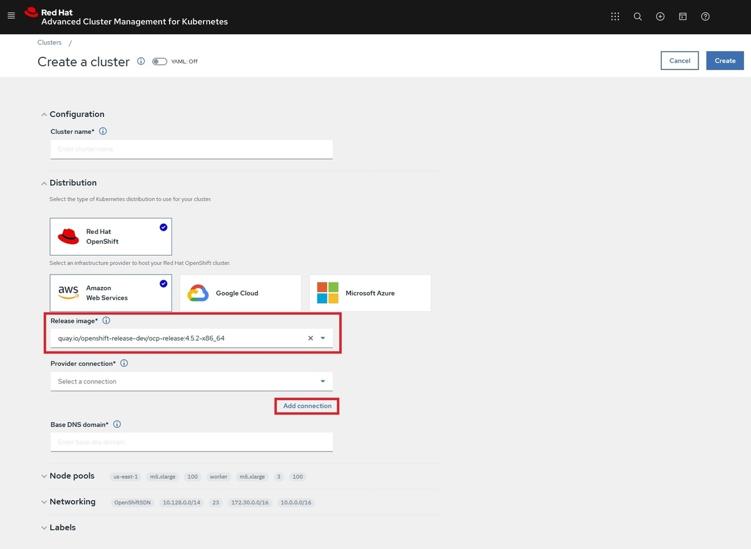Screen dimensions: 751x549
Task: Click the OpenShiftSDN networking tag
Action: point(132,502)
